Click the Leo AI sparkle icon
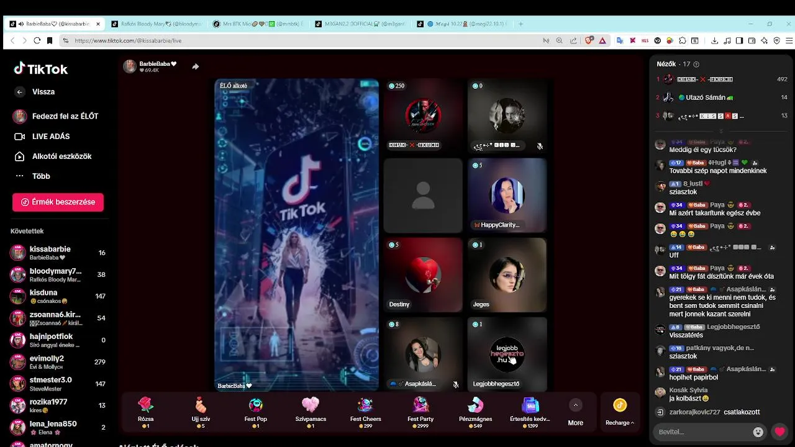The width and height of the screenshot is (795, 447). click(765, 40)
